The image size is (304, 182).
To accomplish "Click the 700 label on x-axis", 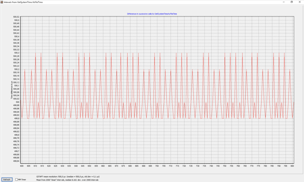I will (x=157, y=166).
